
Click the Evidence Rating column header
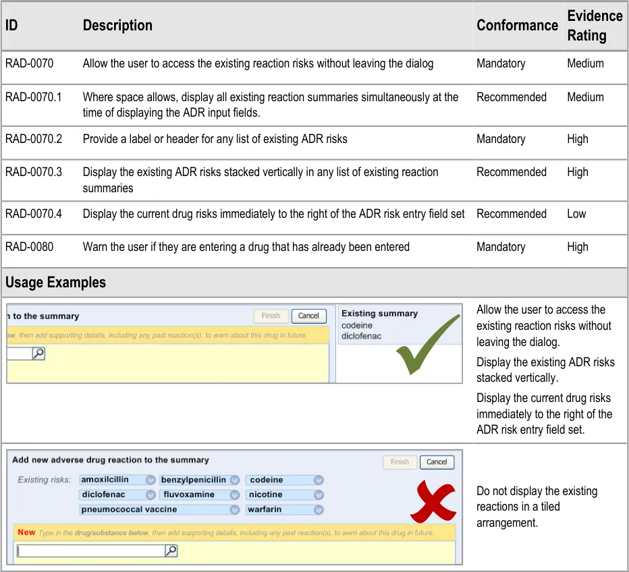pyautogui.click(x=595, y=26)
